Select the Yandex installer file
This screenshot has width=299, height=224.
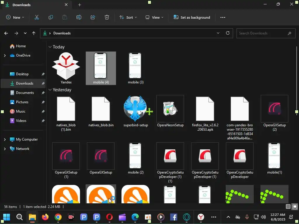click(x=66, y=68)
